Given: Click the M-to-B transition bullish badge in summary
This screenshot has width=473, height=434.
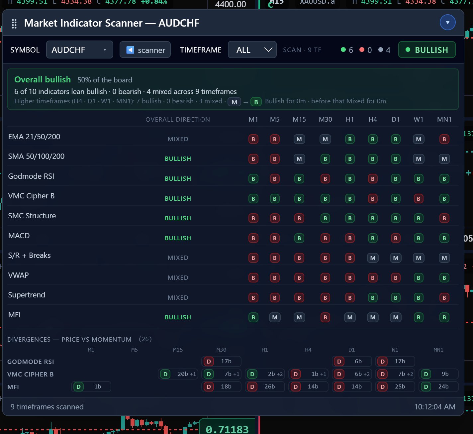Looking at the screenshot, I should pyautogui.click(x=256, y=102).
